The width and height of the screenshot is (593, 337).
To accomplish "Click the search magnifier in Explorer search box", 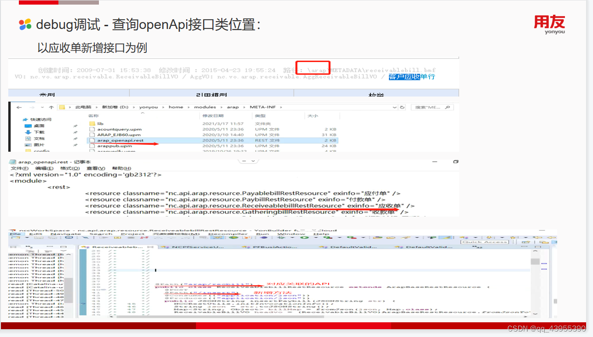I will 446,107.
